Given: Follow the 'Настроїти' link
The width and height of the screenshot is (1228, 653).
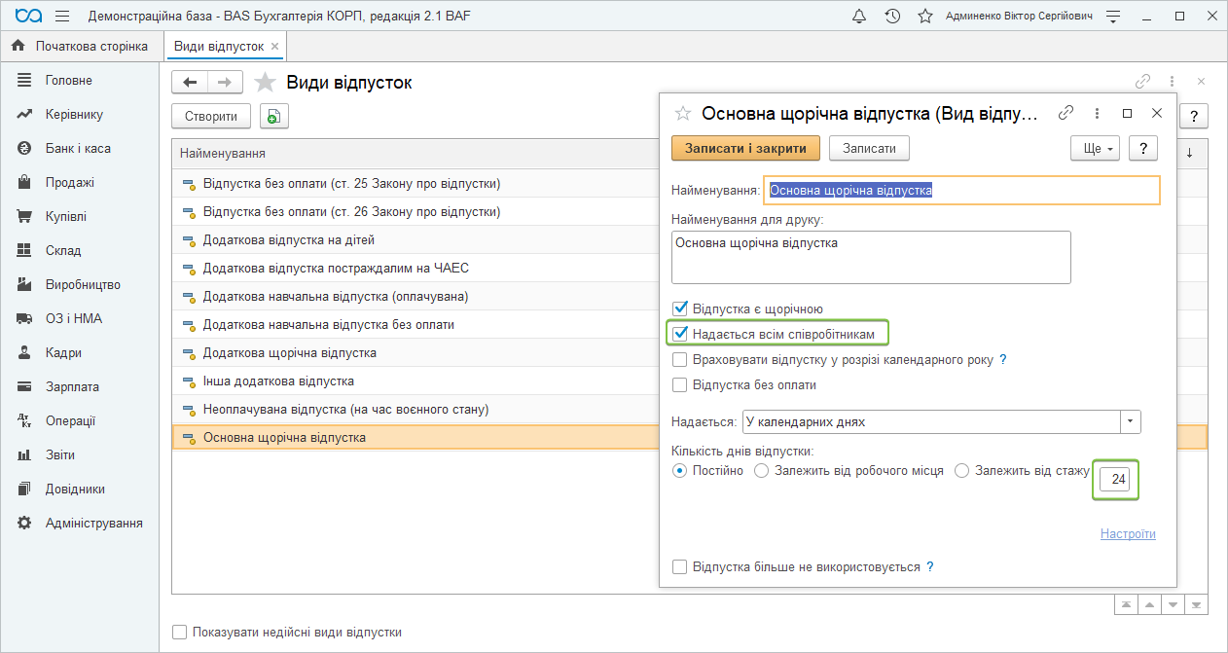Looking at the screenshot, I should [x=1128, y=534].
